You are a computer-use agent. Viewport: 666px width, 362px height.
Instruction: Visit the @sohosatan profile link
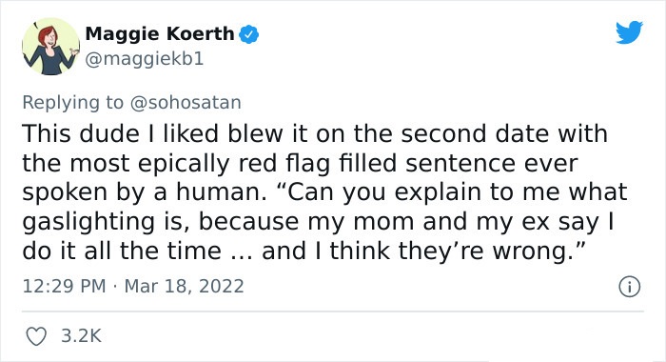(x=186, y=103)
